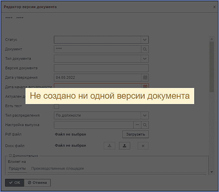Click the Pdf файл 'Файл не выбран' text

[x=71, y=134]
